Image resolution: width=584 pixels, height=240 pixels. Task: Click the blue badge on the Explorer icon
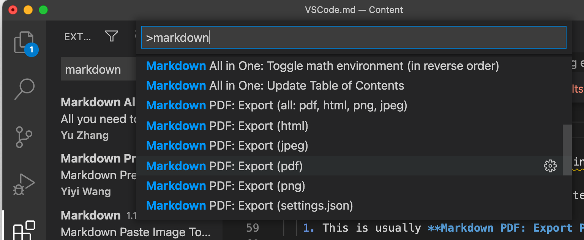tap(32, 49)
